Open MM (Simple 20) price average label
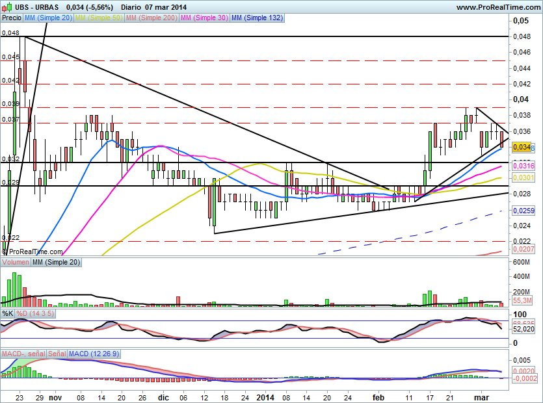This screenshot has width=543, height=403. tap(48, 18)
